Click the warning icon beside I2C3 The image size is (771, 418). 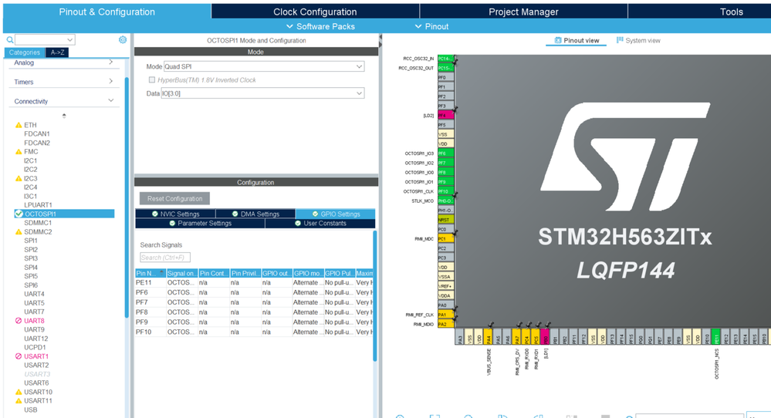click(x=19, y=178)
